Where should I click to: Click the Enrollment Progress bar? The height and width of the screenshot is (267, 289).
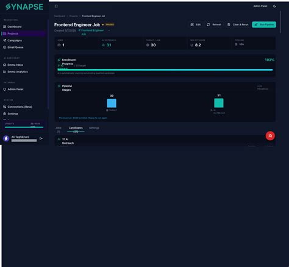pyautogui.click(x=165, y=69)
